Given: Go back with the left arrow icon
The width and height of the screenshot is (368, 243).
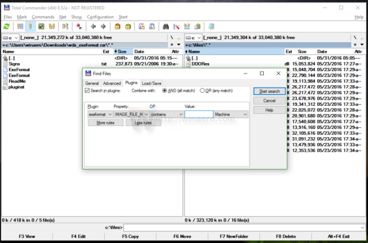Looking at the screenshot, I should 93,26.
